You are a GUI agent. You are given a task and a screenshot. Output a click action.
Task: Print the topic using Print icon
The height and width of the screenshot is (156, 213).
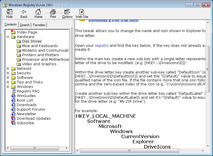click(x=53, y=12)
